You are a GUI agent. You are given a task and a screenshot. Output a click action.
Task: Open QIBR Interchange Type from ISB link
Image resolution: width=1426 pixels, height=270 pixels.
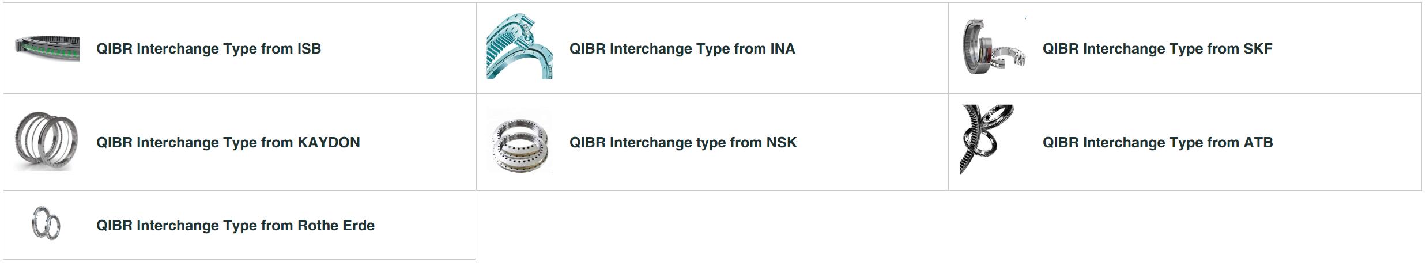pyautogui.click(x=209, y=49)
